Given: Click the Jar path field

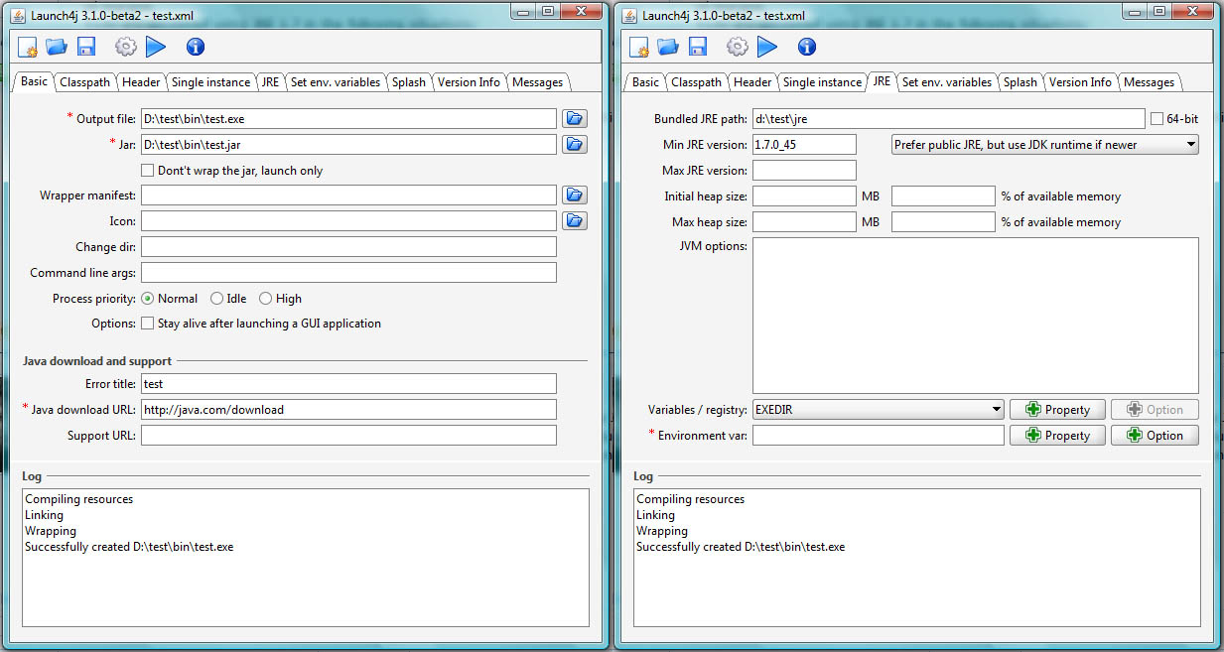Looking at the screenshot, I should pyautogui.click(x=348, y=145).
